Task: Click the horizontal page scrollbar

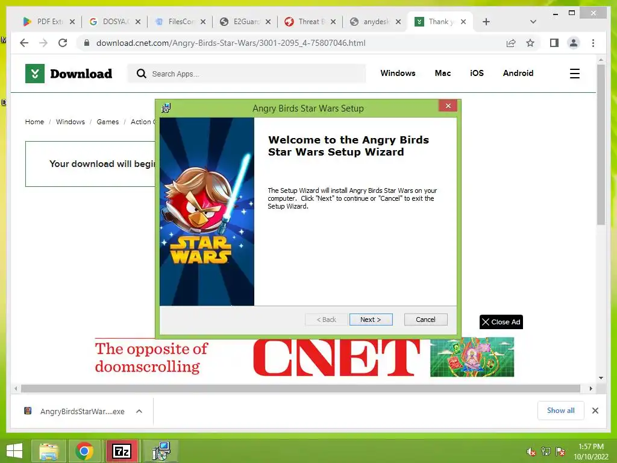Action: [x=301, y=389]
